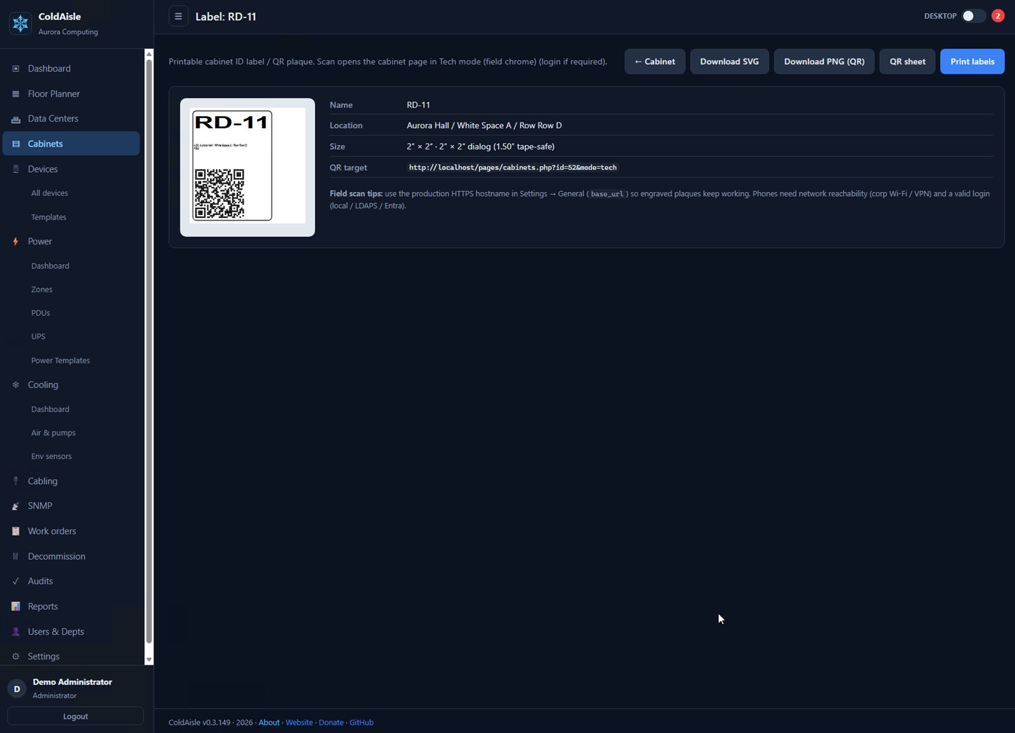Go back with the ← Cabinet button

point(655,62)
